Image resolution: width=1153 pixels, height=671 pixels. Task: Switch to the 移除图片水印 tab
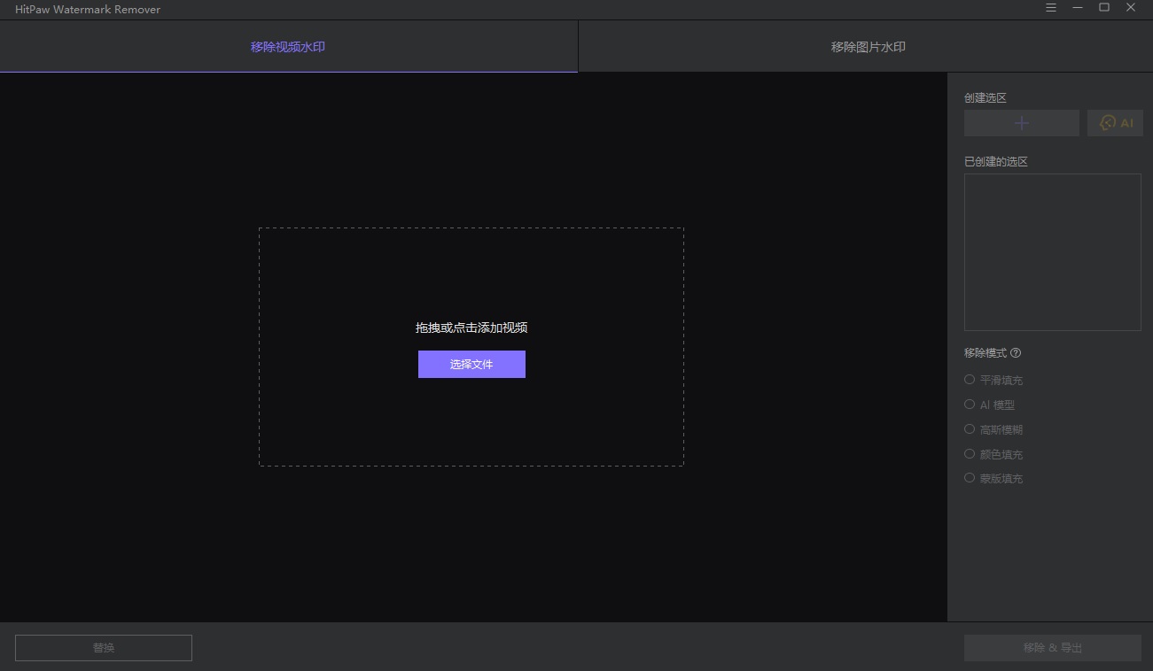[x=868, y=47]
